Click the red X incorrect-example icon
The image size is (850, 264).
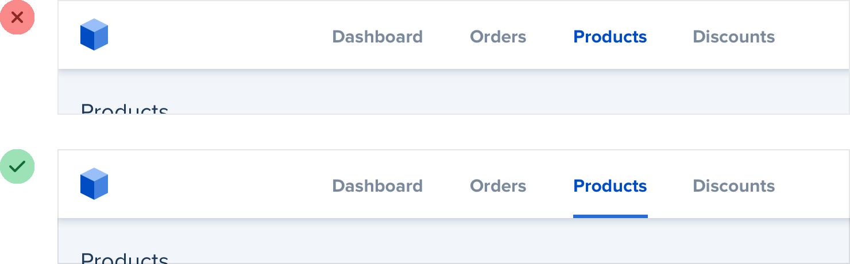click(17, 17)
